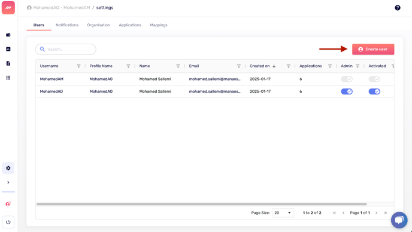This screenshot has width=412, height=232.
Task: Open the analytics chart sidebar icon
Action: pyautogui.click(x=8, y=49)
